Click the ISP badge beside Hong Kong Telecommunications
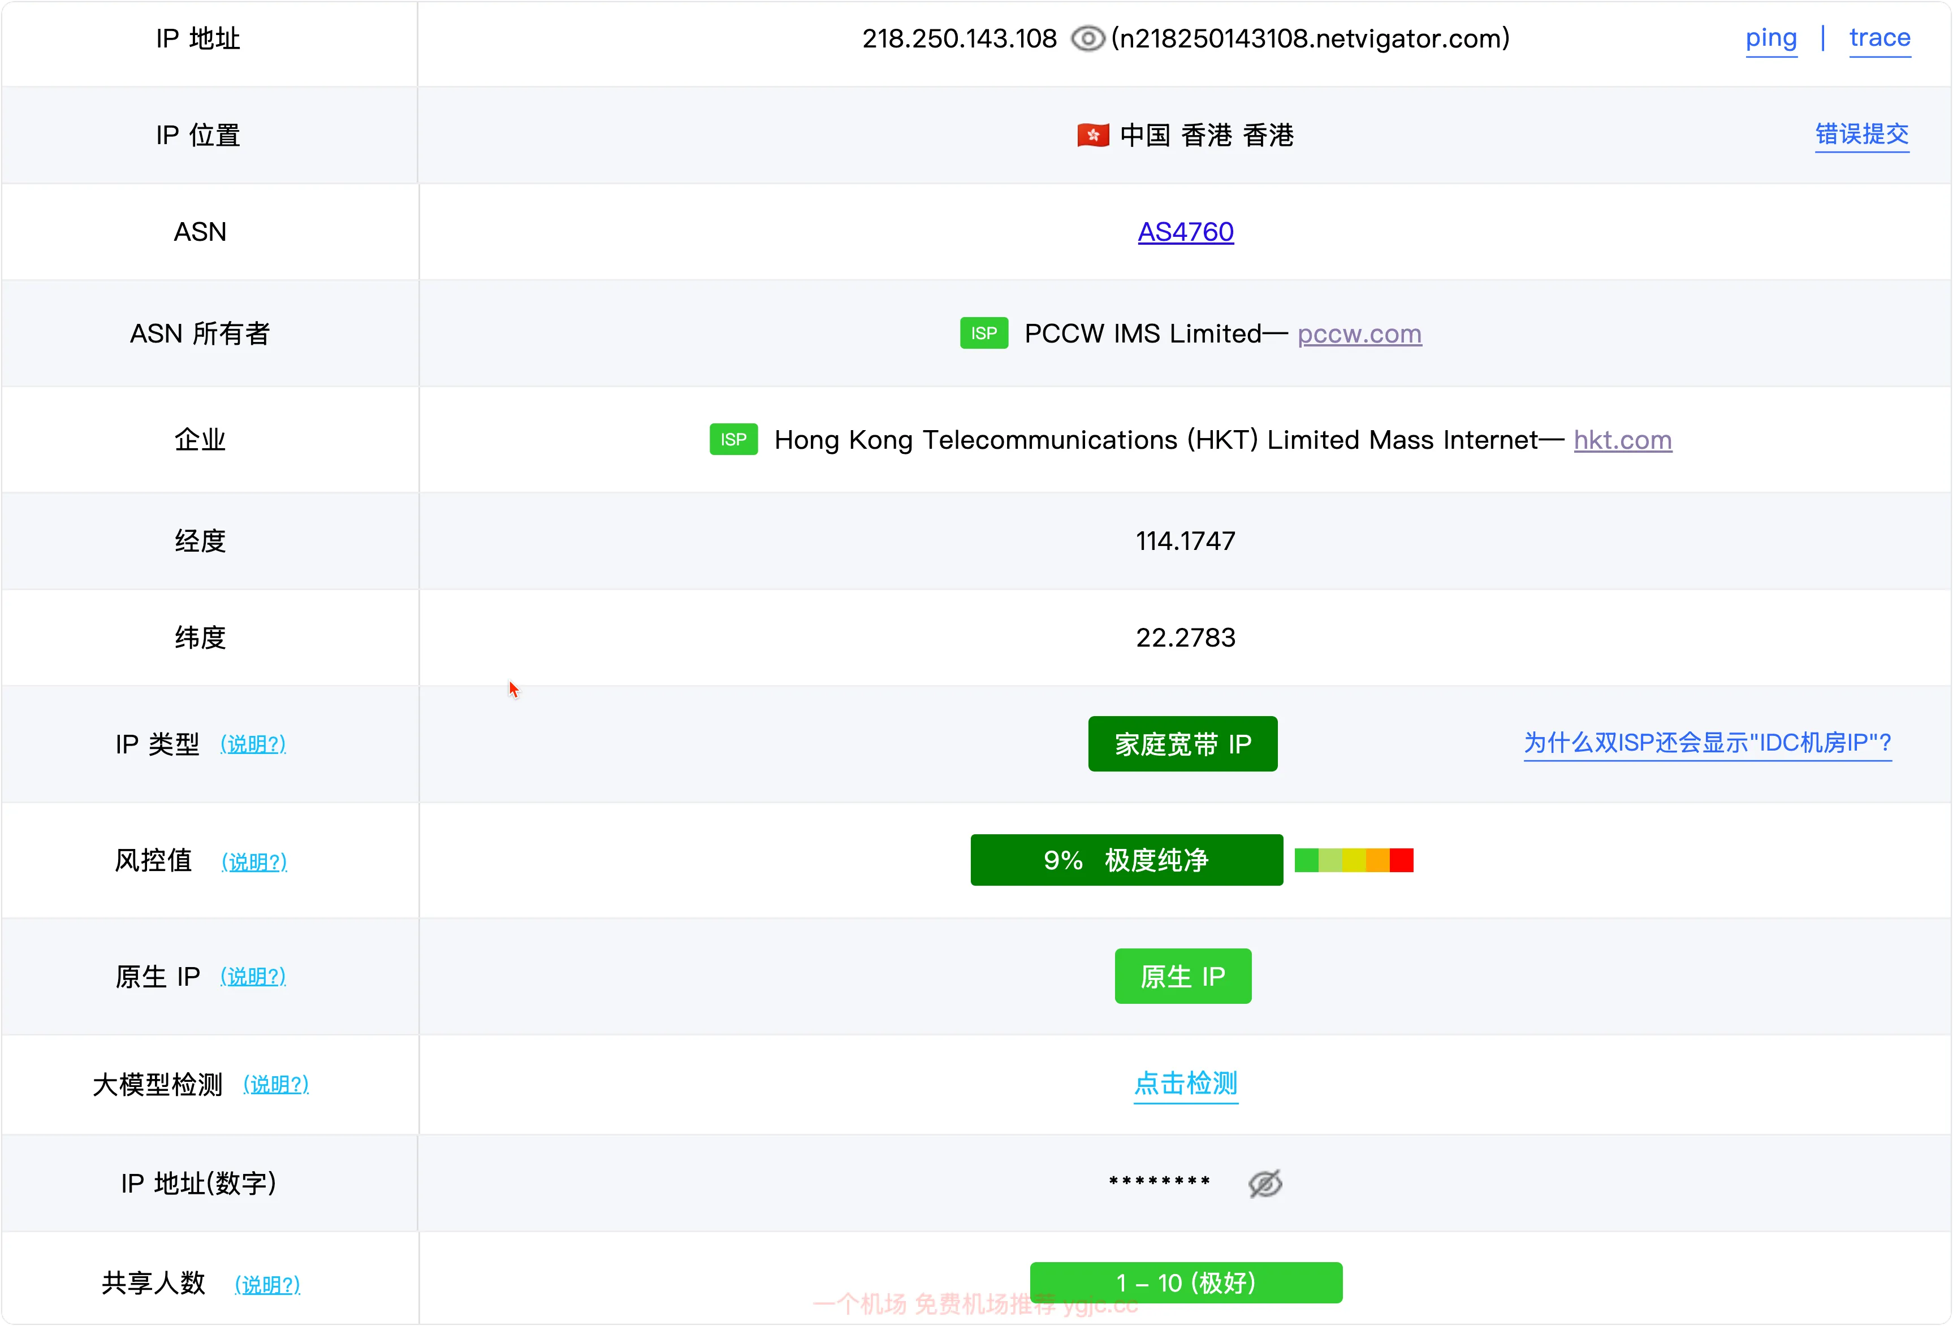1953x1326 pixels. (733, 440)
